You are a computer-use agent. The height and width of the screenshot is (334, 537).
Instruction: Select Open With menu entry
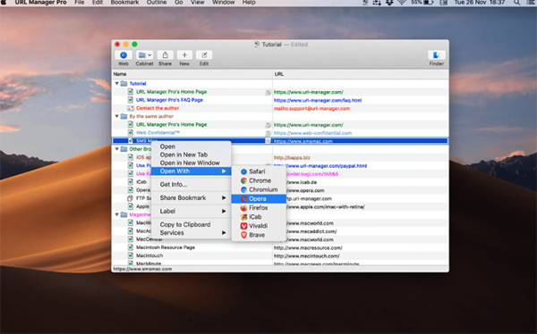(191, 171)
